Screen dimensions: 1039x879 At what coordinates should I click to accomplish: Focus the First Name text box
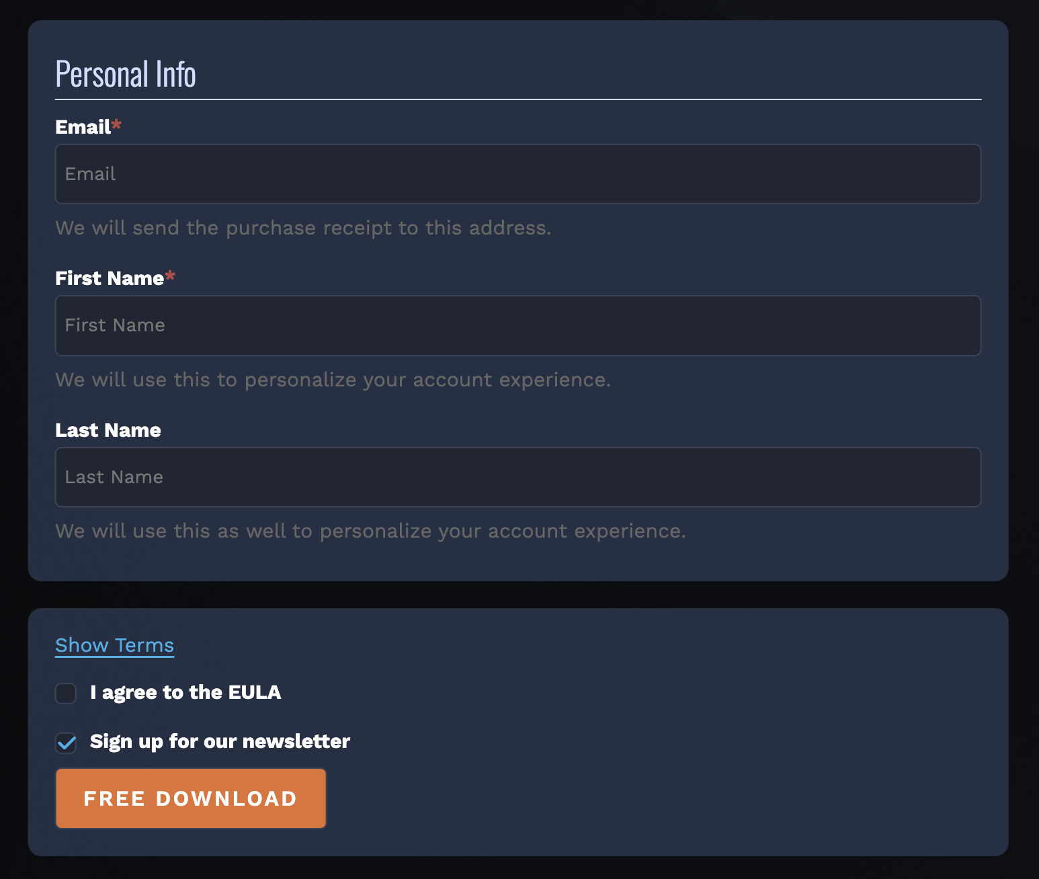pos(517,325)
